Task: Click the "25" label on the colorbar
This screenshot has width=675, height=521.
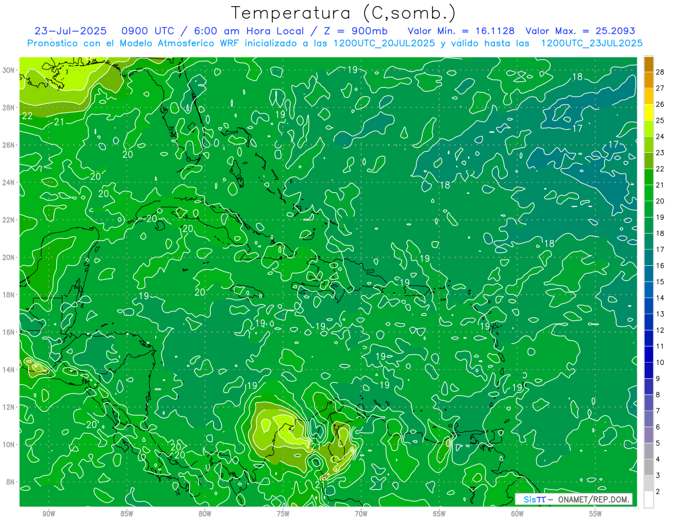Action: click(x=660, y=120)
